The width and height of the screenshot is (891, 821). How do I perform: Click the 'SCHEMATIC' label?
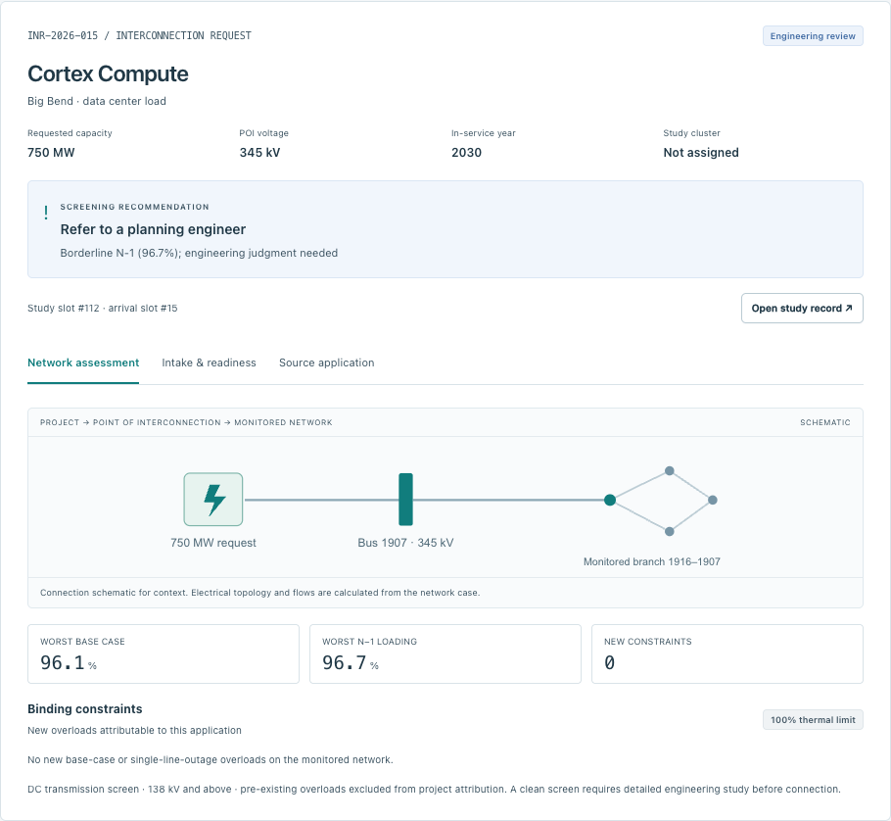[x=825, y=422]
